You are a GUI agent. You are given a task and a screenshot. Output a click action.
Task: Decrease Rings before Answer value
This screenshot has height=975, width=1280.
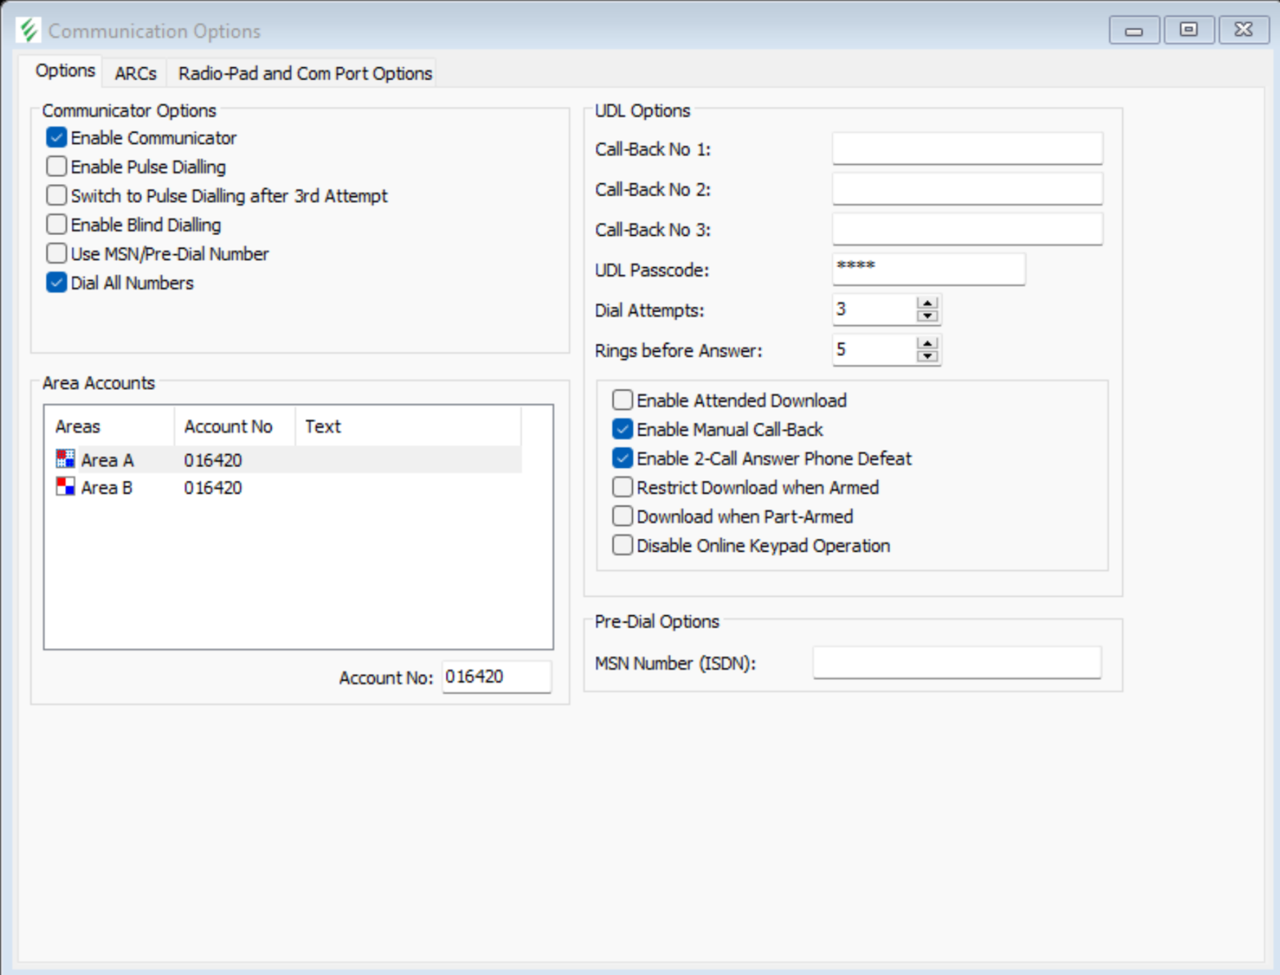pos(927,356)
